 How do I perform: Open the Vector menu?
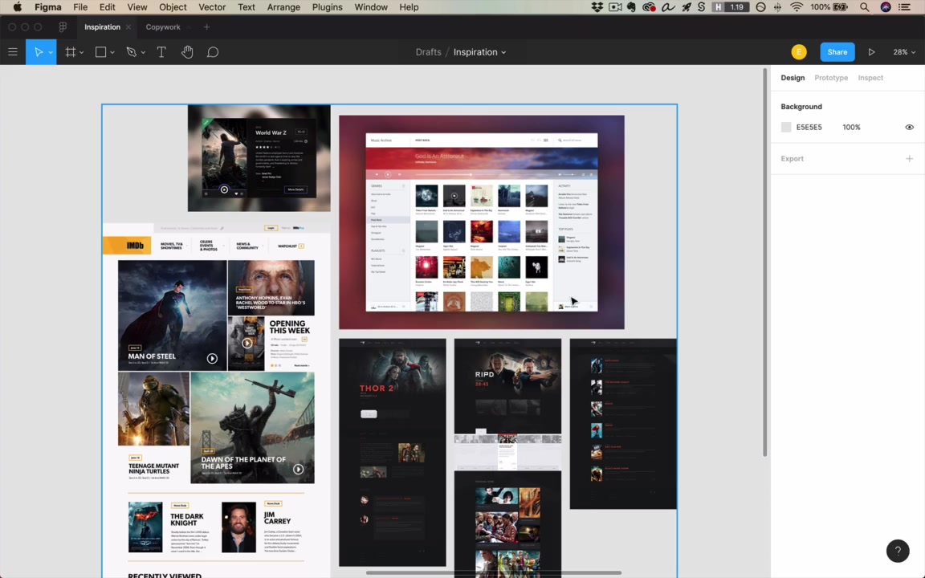pos(212,7)
